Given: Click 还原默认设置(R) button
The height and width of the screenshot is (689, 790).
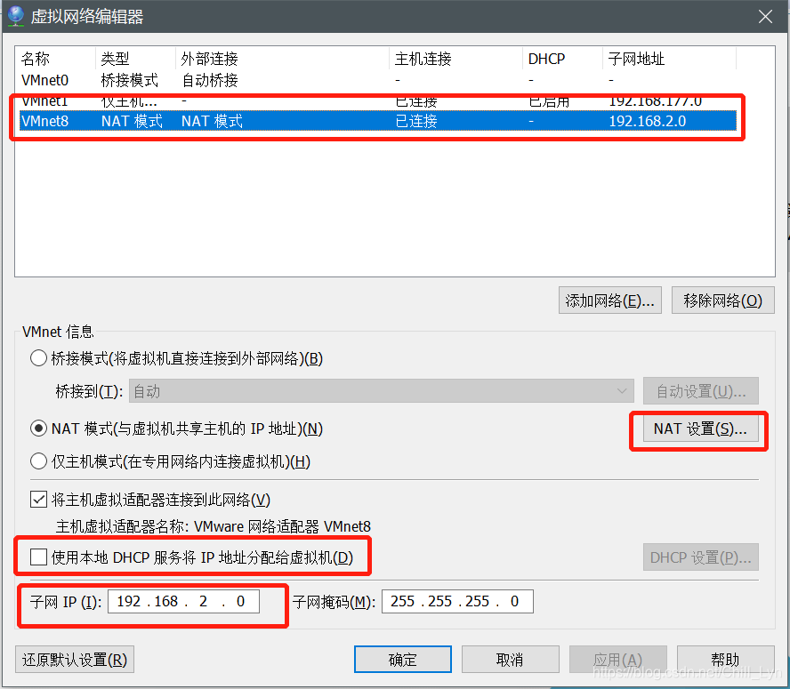Looking at the screenshot, I should pos(75,660).
